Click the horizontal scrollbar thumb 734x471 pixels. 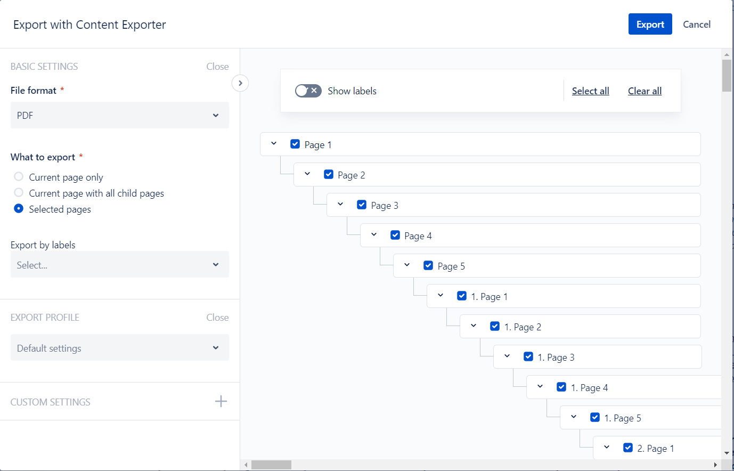pyautogui.click(x=271, y=465)
